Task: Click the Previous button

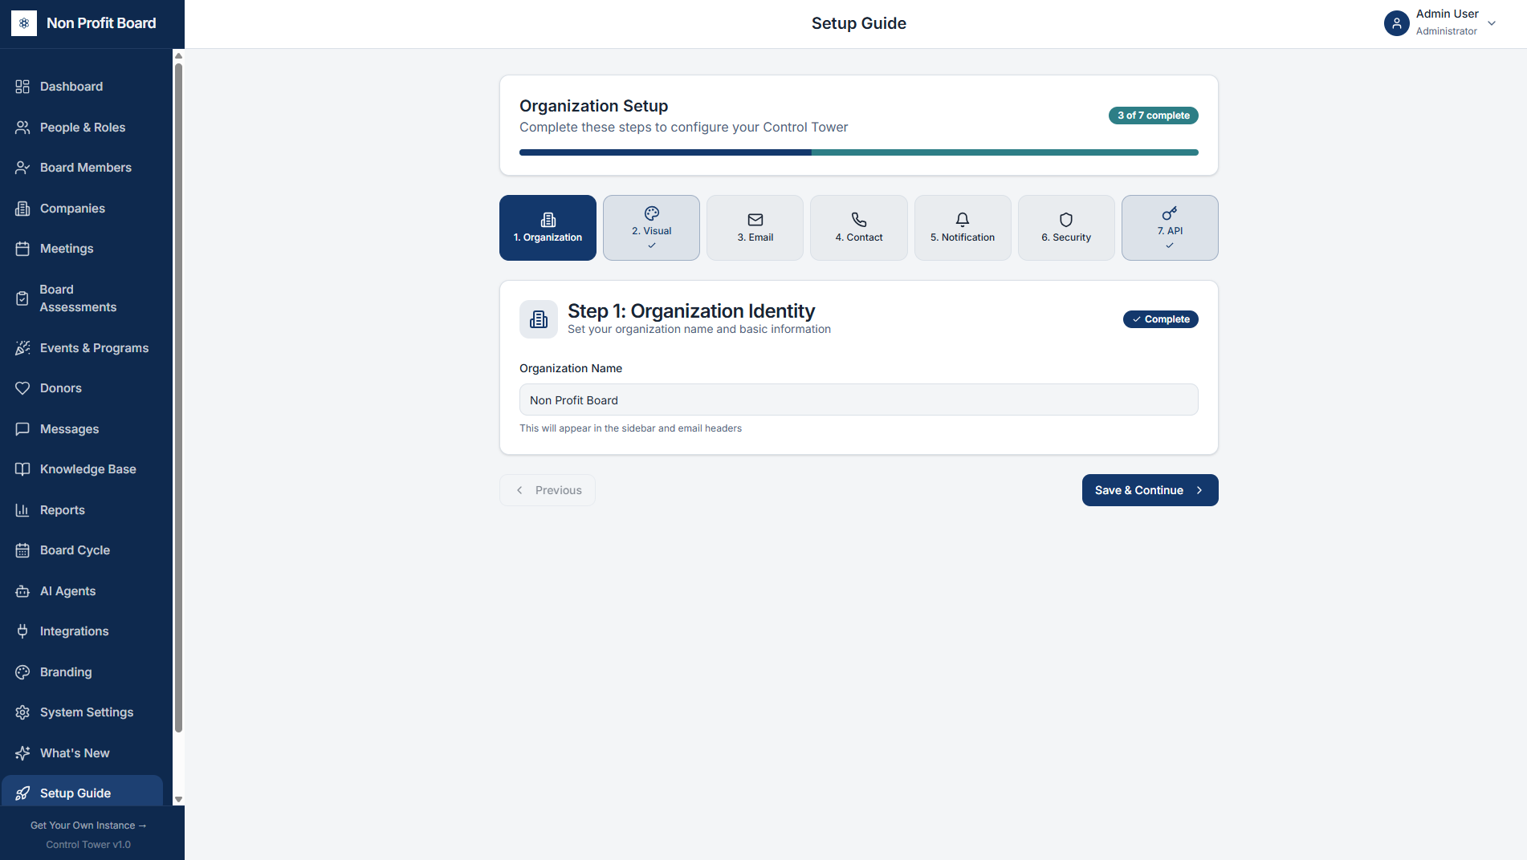Action: click(x=548, y=490)
